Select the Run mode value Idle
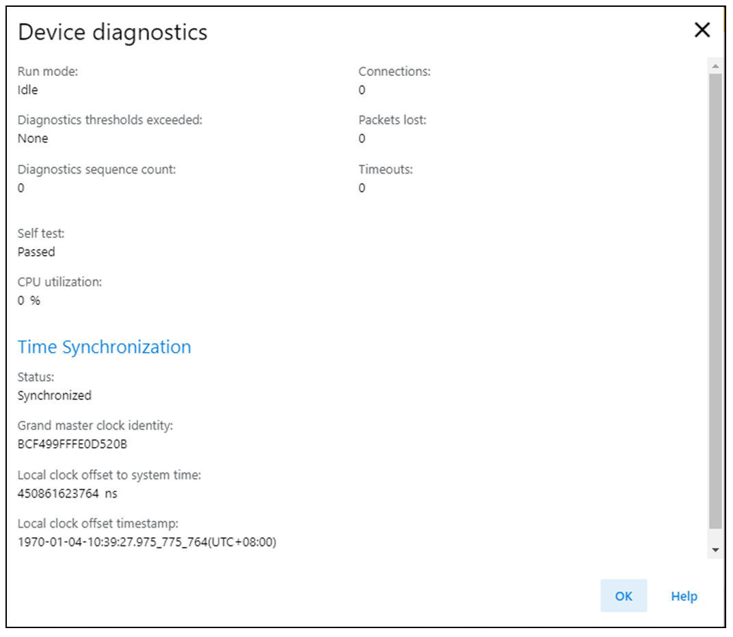Screen dimensions: 733x637 coord(27,90)
